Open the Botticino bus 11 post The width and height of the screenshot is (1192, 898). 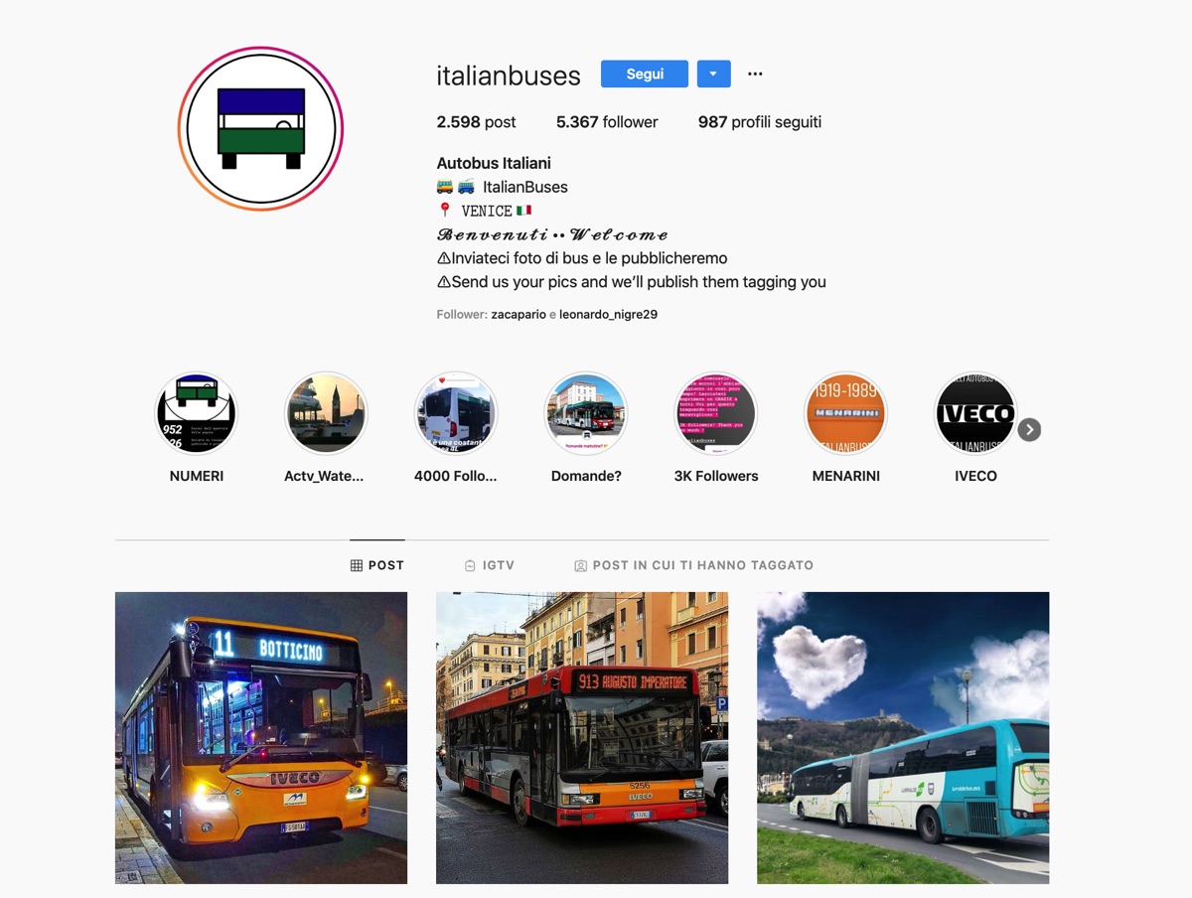point(261,738)
